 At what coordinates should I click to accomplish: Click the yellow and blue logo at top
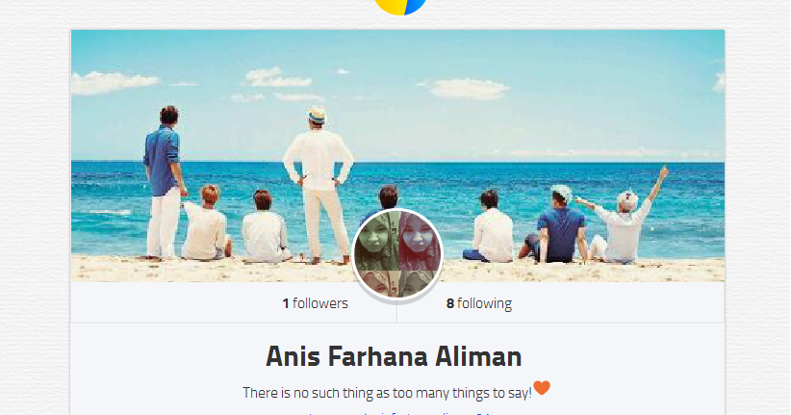pos(400,6)
